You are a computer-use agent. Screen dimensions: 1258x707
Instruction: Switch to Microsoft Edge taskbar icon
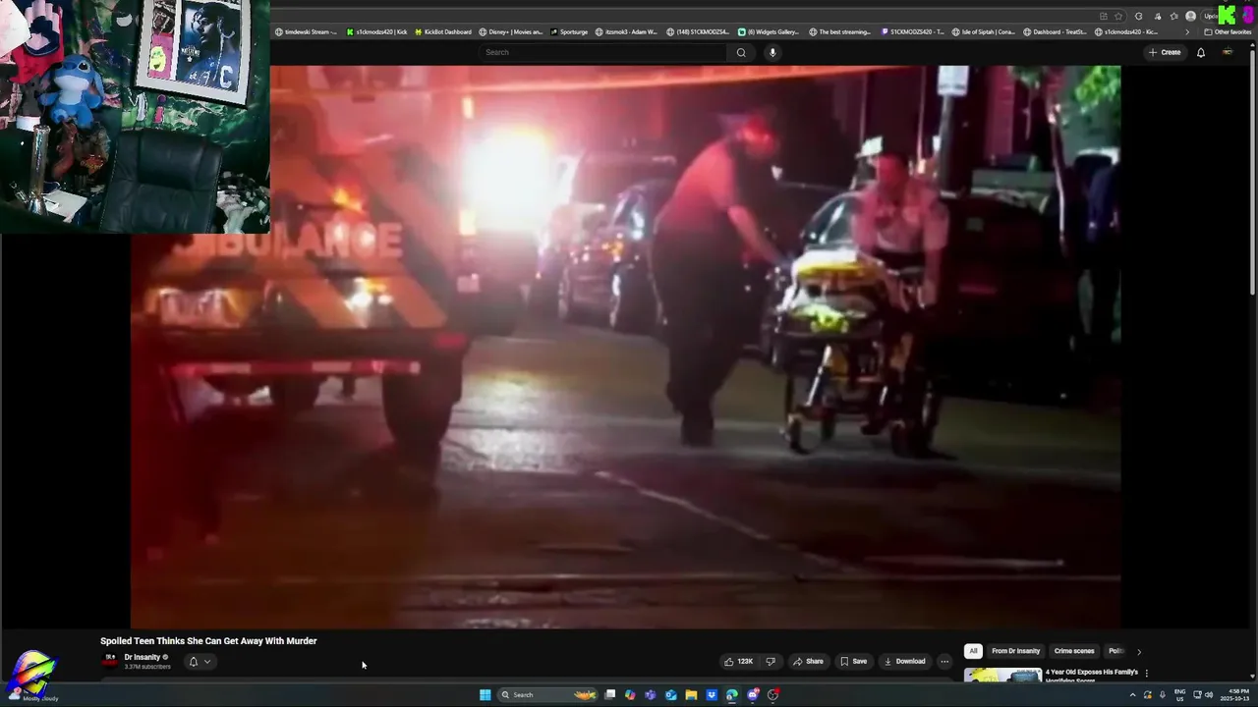click(x=732, y=694)
